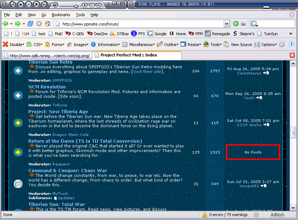This screenshot has width=298, height=220.
Task: Pause the song in the Winamp bar
Action: tap(29, 4)
